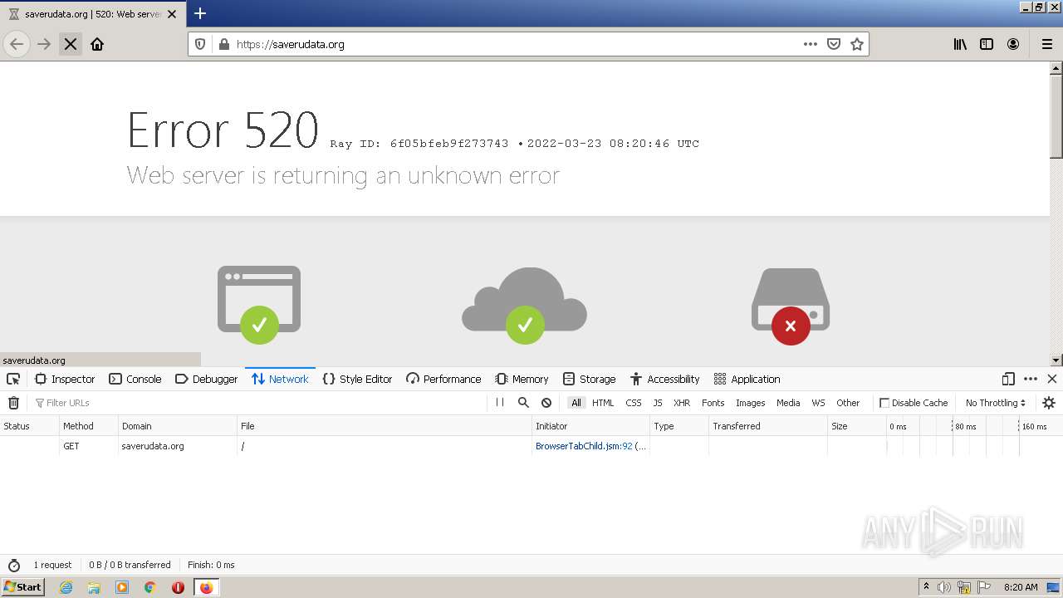
Task: Select the saverudata.org 520 browser tab
Action: (93, 14)
